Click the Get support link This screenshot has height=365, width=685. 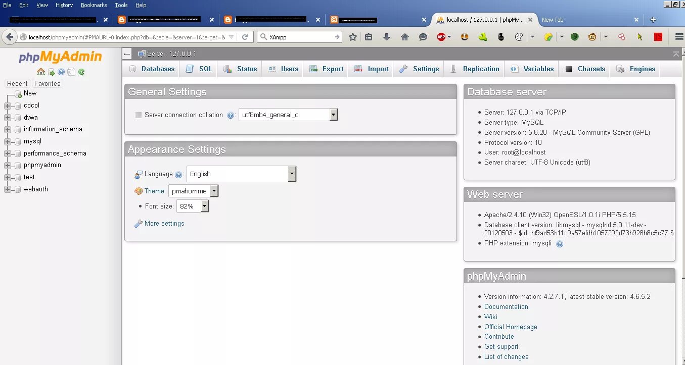coord(501,347)
